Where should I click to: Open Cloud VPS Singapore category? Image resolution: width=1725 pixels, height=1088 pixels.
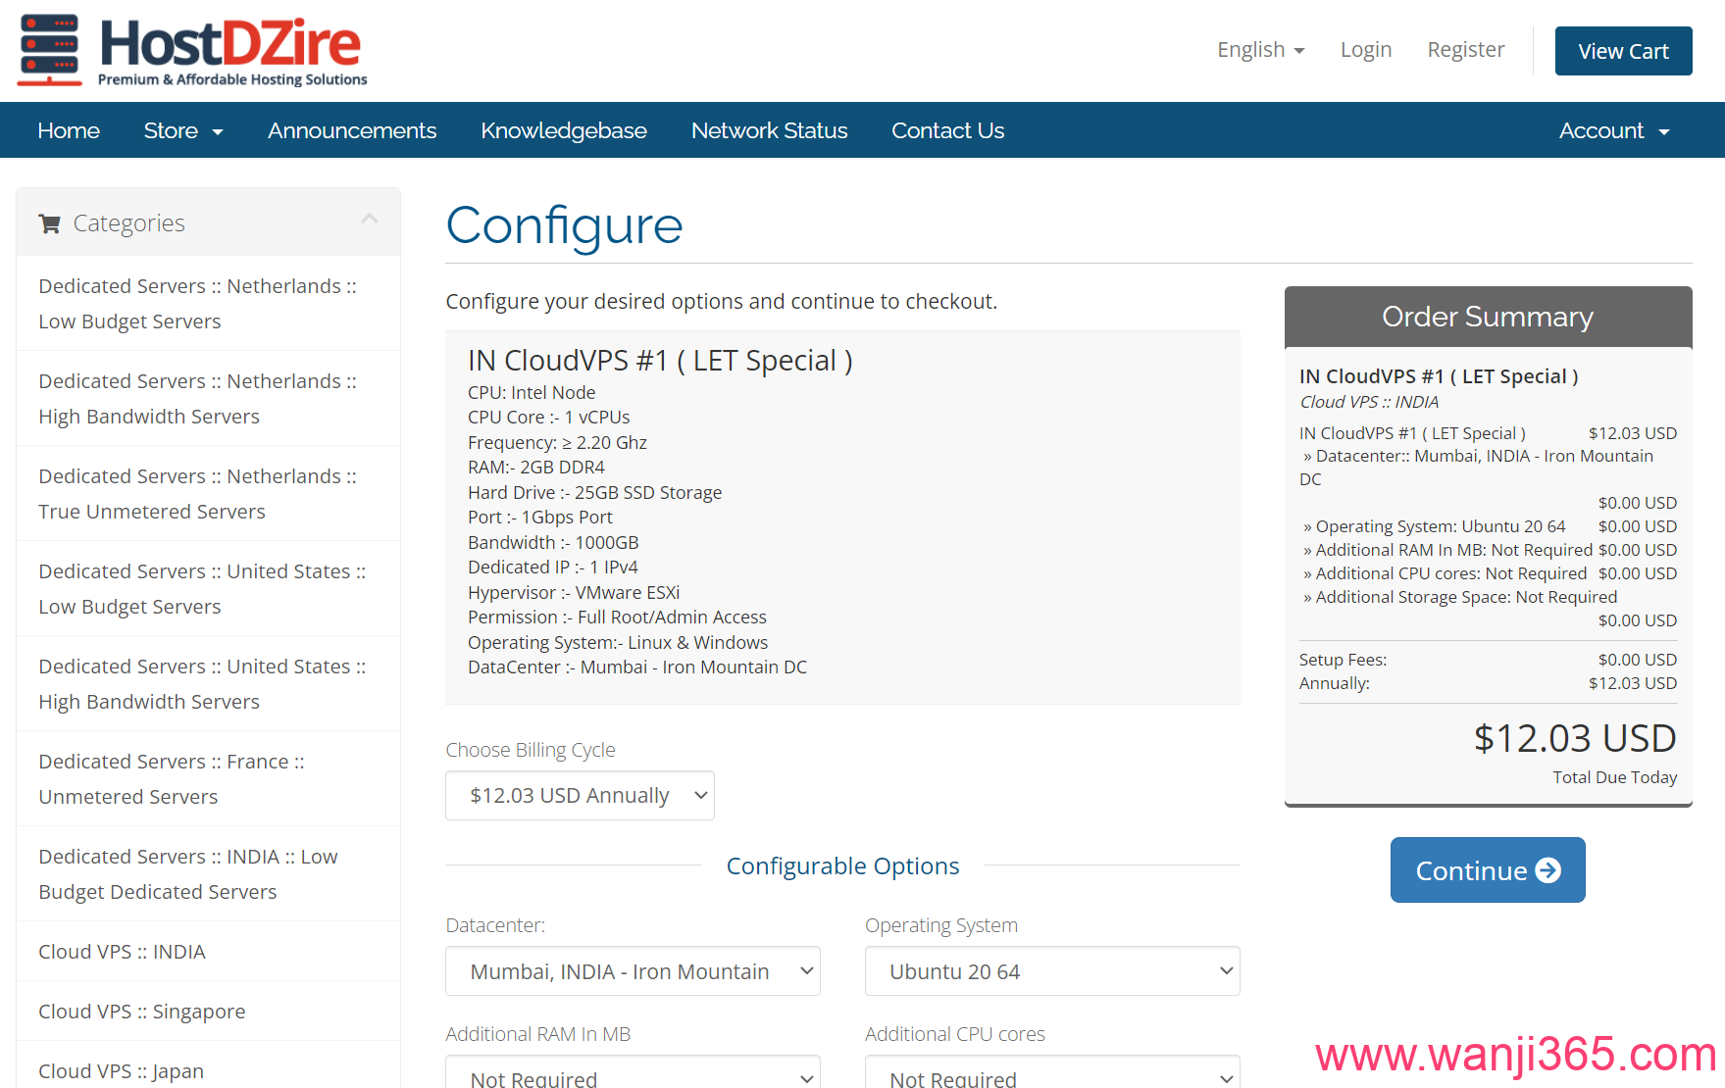(208, 1012)
